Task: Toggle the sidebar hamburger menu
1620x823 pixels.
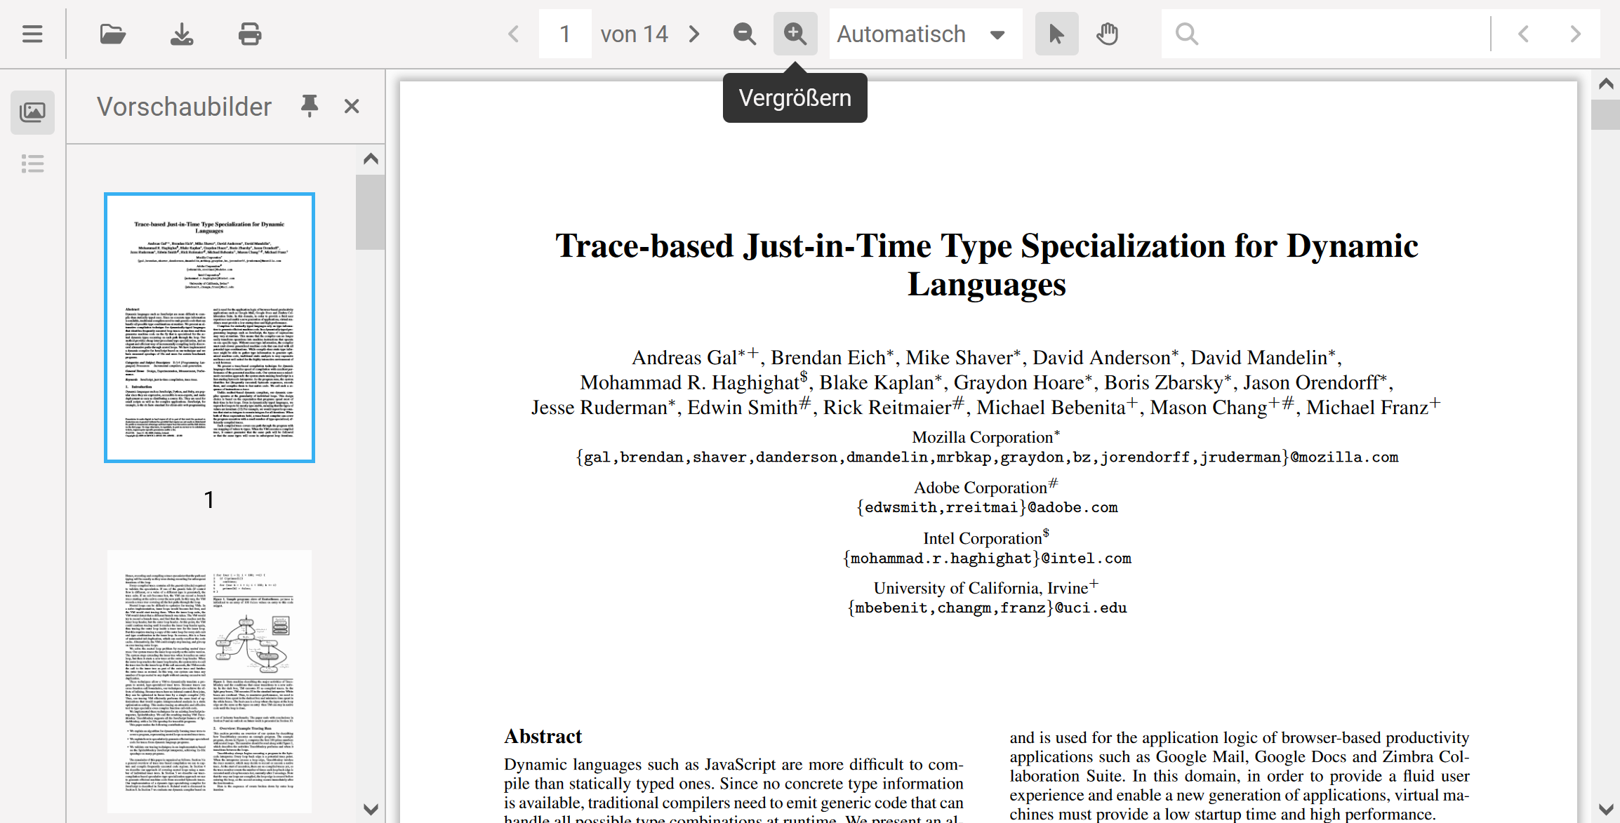Action: click(x=32, y=34)
